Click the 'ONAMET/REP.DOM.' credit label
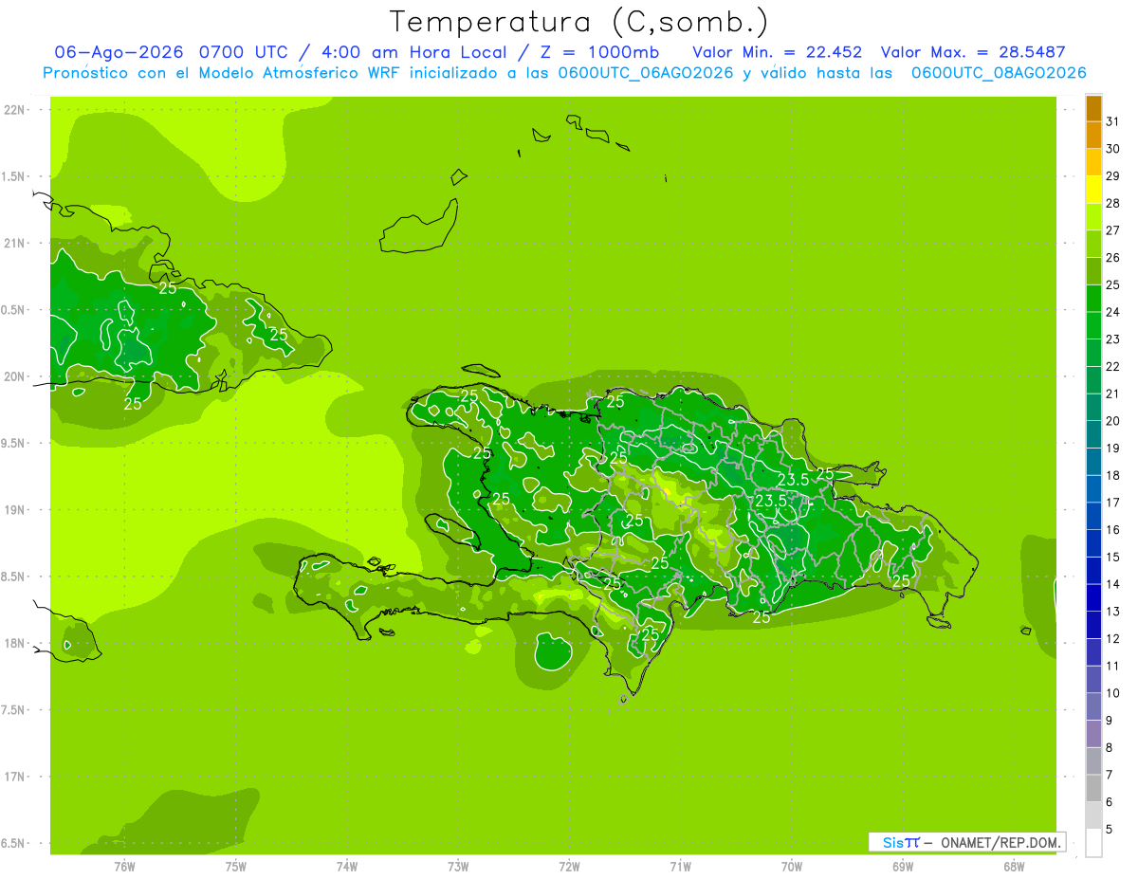 click(x=1001, y=842)
